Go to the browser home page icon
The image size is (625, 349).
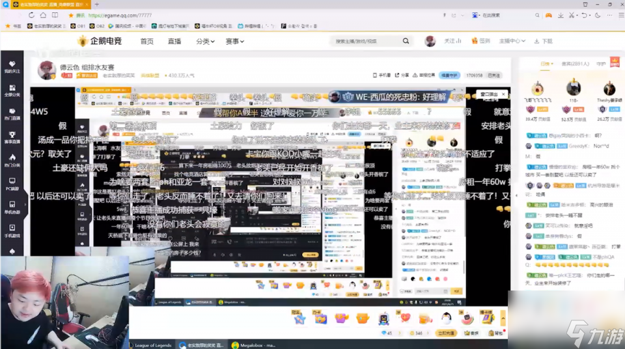tap(43, 15)
